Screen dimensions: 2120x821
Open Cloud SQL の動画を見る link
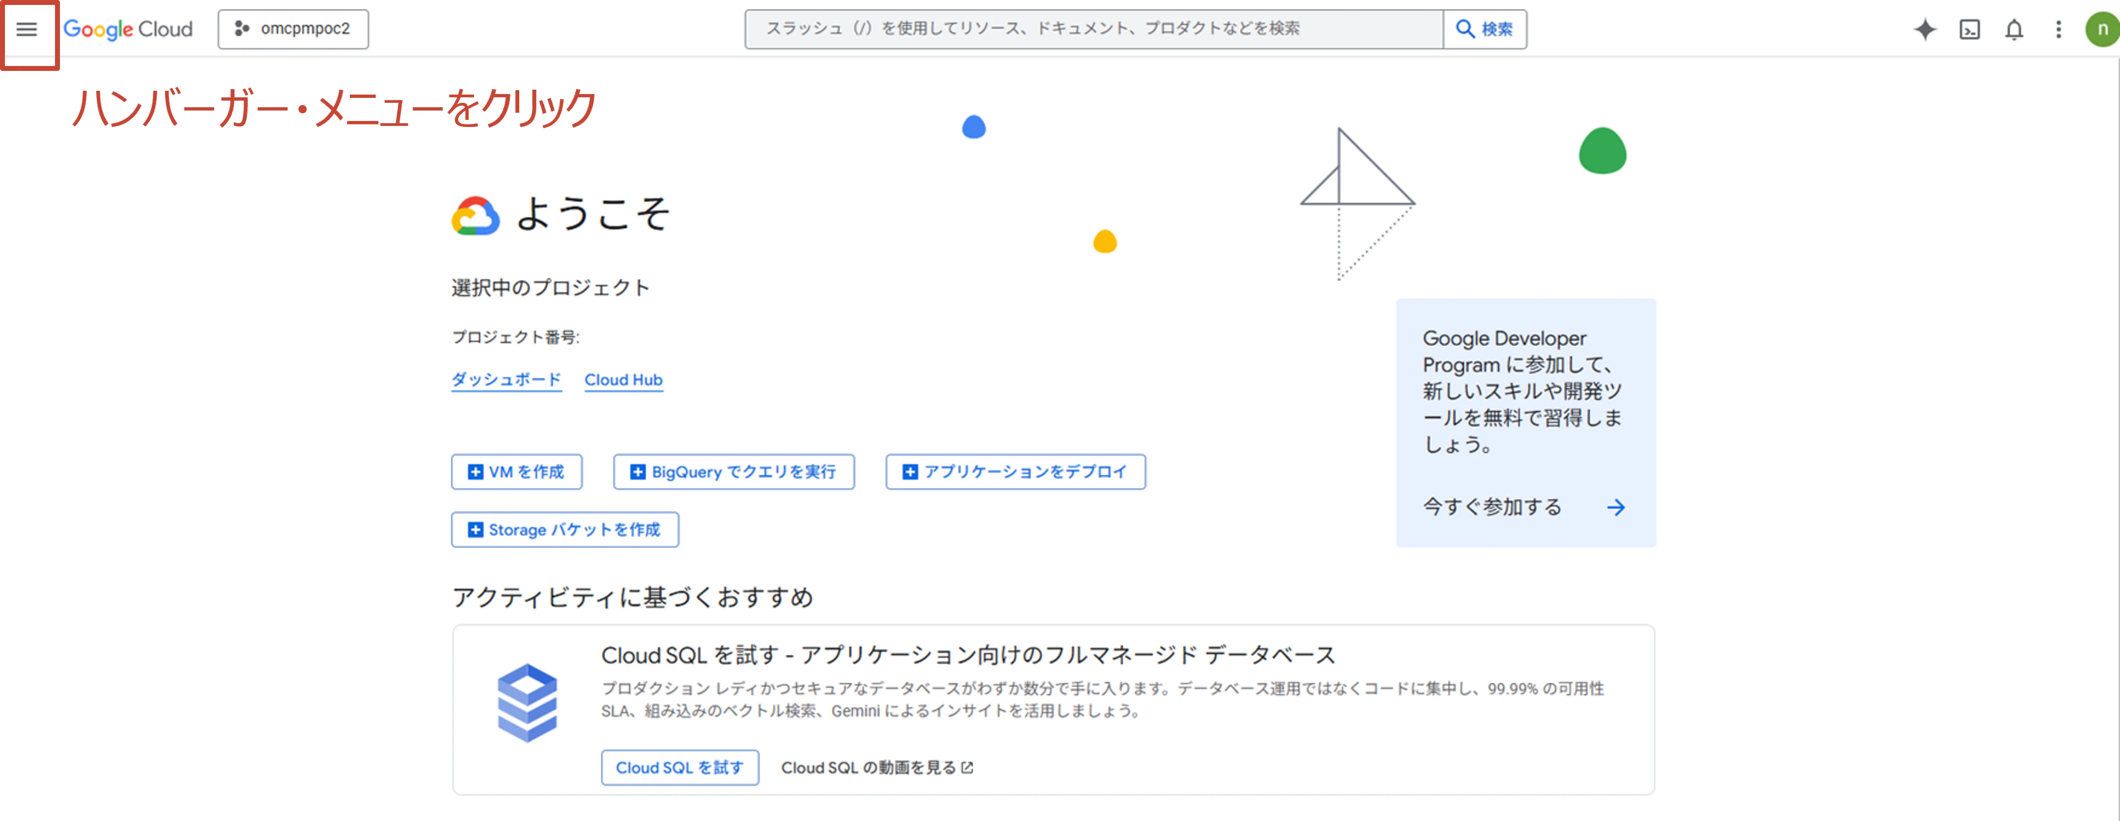coord(876,767)
